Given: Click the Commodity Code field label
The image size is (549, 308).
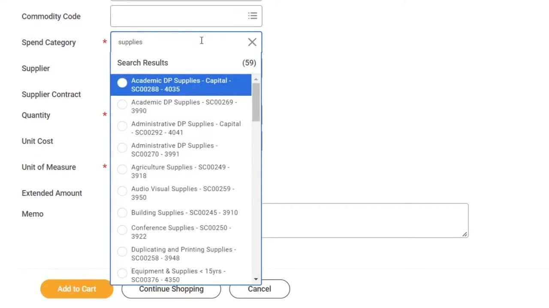Looking at the screenshot, I should (51, 16).
